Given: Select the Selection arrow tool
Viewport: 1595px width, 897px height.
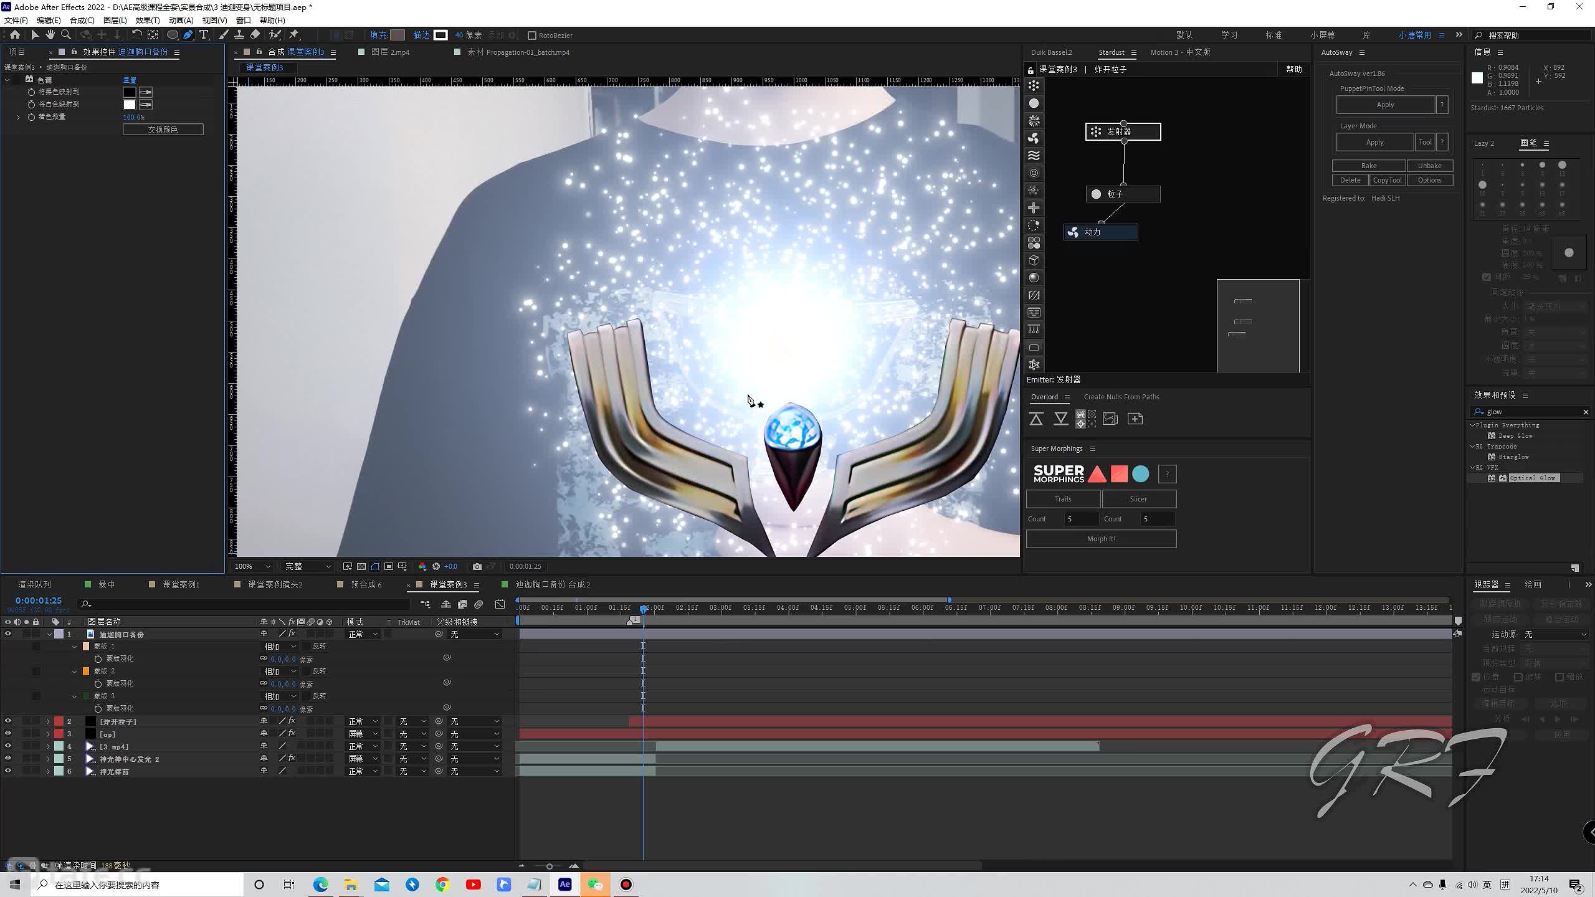Looking at the screenshot, I should click(34, 35).
